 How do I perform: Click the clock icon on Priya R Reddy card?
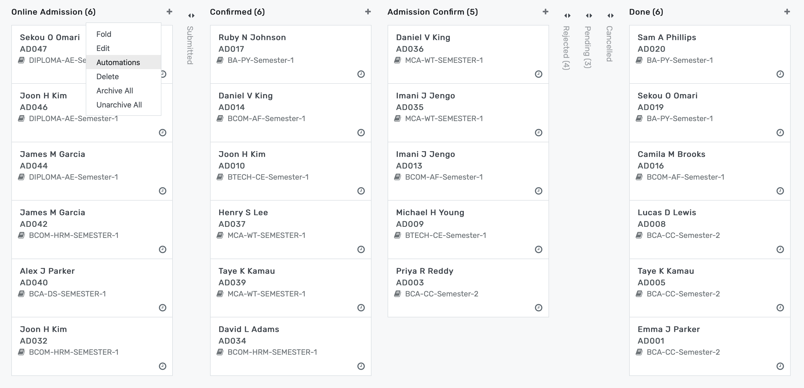point(538,308)
